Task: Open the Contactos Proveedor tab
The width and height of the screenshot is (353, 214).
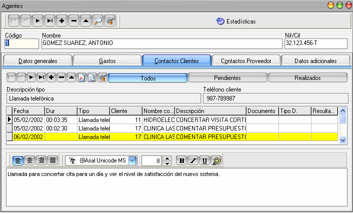Action: [246, 61]
